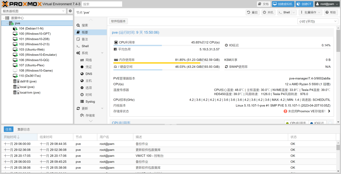The width and height of the screenshot is (341, 174).
Task: Select VM 107 (Ubuntu-Plex)
Action: point(32,65)
